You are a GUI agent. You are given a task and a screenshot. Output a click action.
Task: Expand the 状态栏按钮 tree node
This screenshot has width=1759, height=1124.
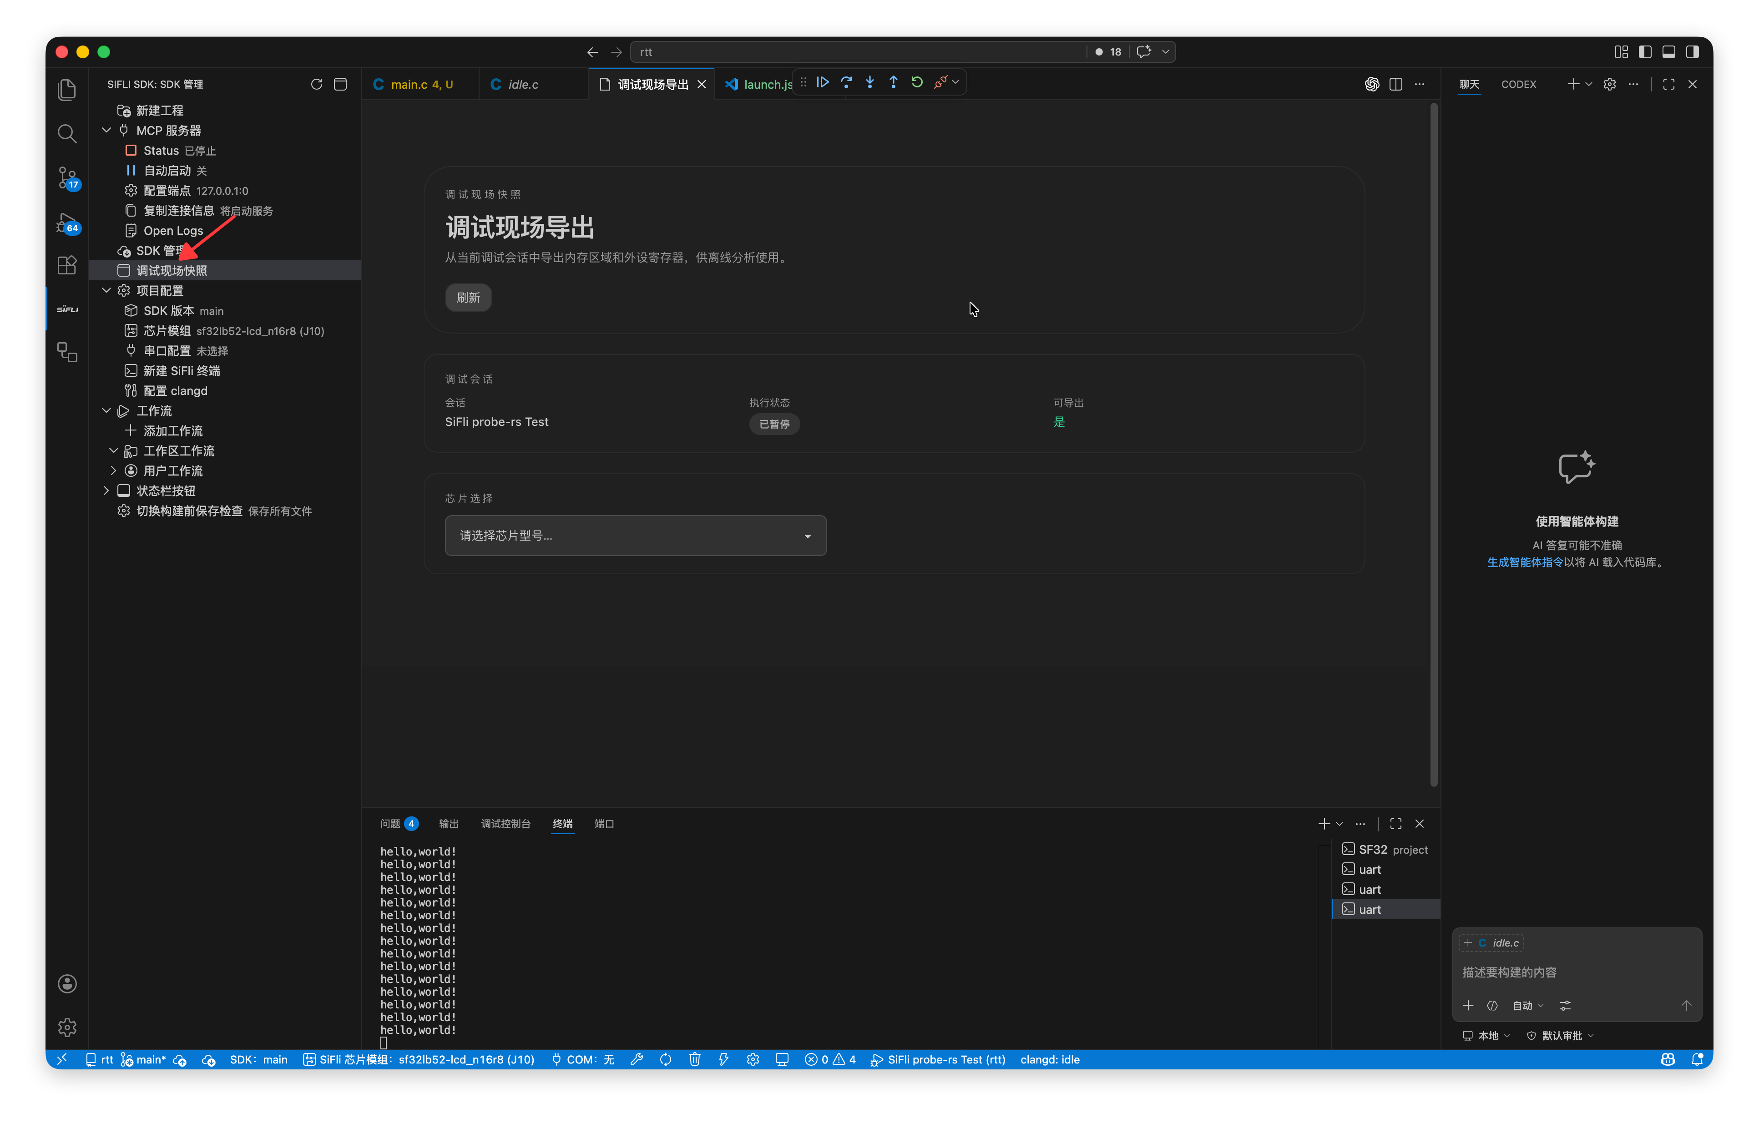pos(106,491)
